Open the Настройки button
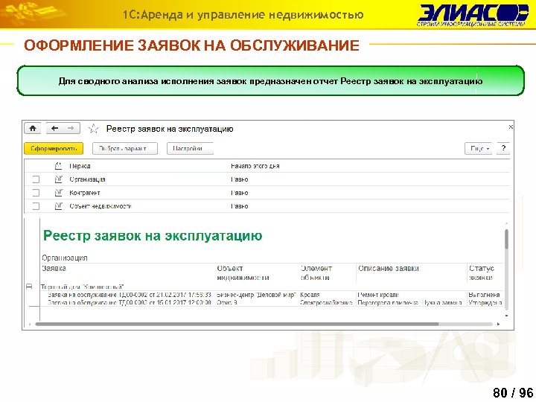The width and height of the screenshot is (536, 402). (x=190, y=149)
